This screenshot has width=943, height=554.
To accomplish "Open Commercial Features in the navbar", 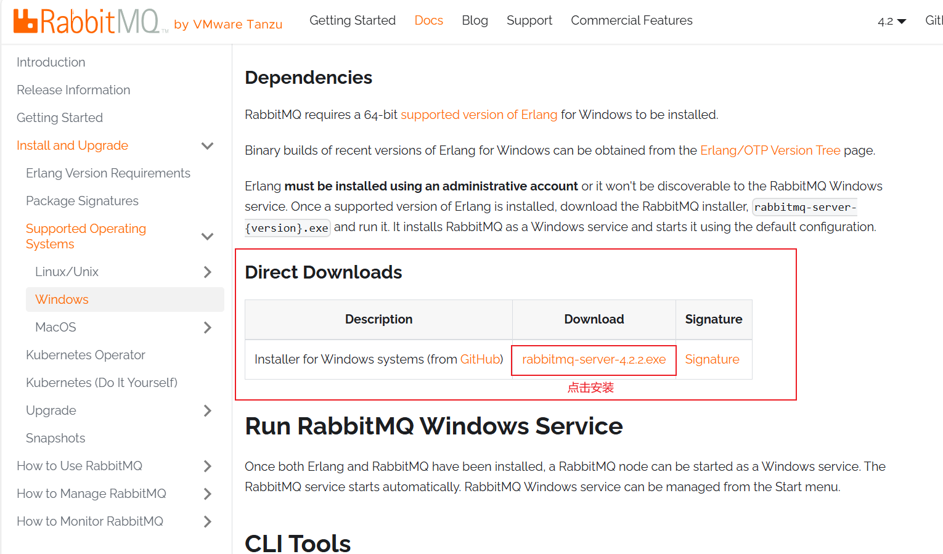I will coord(632,20).
